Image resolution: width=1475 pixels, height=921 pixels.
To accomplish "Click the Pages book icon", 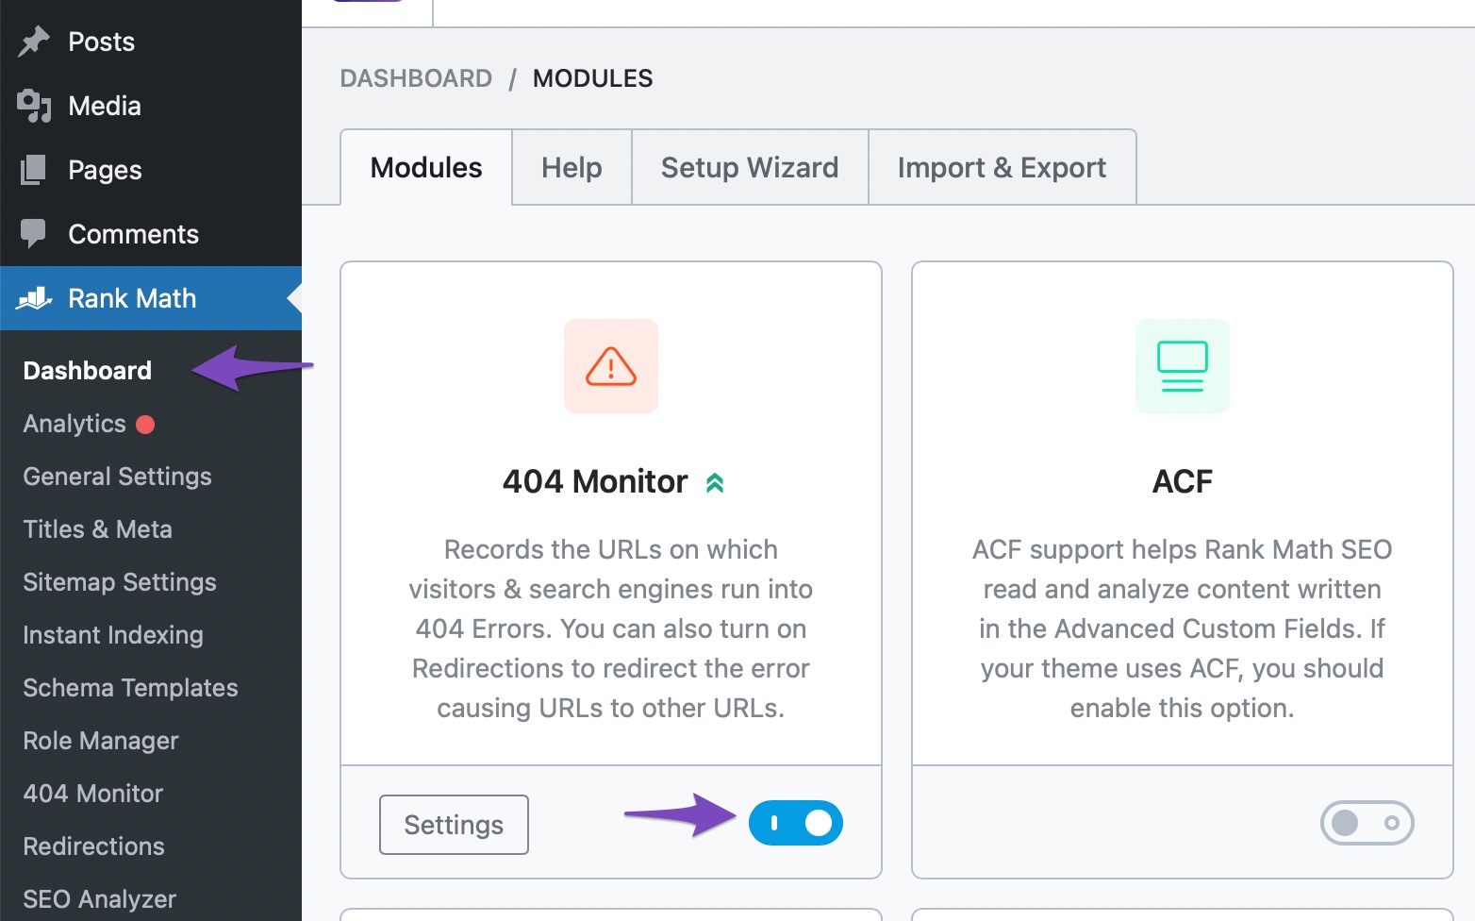I will [34, 169].
